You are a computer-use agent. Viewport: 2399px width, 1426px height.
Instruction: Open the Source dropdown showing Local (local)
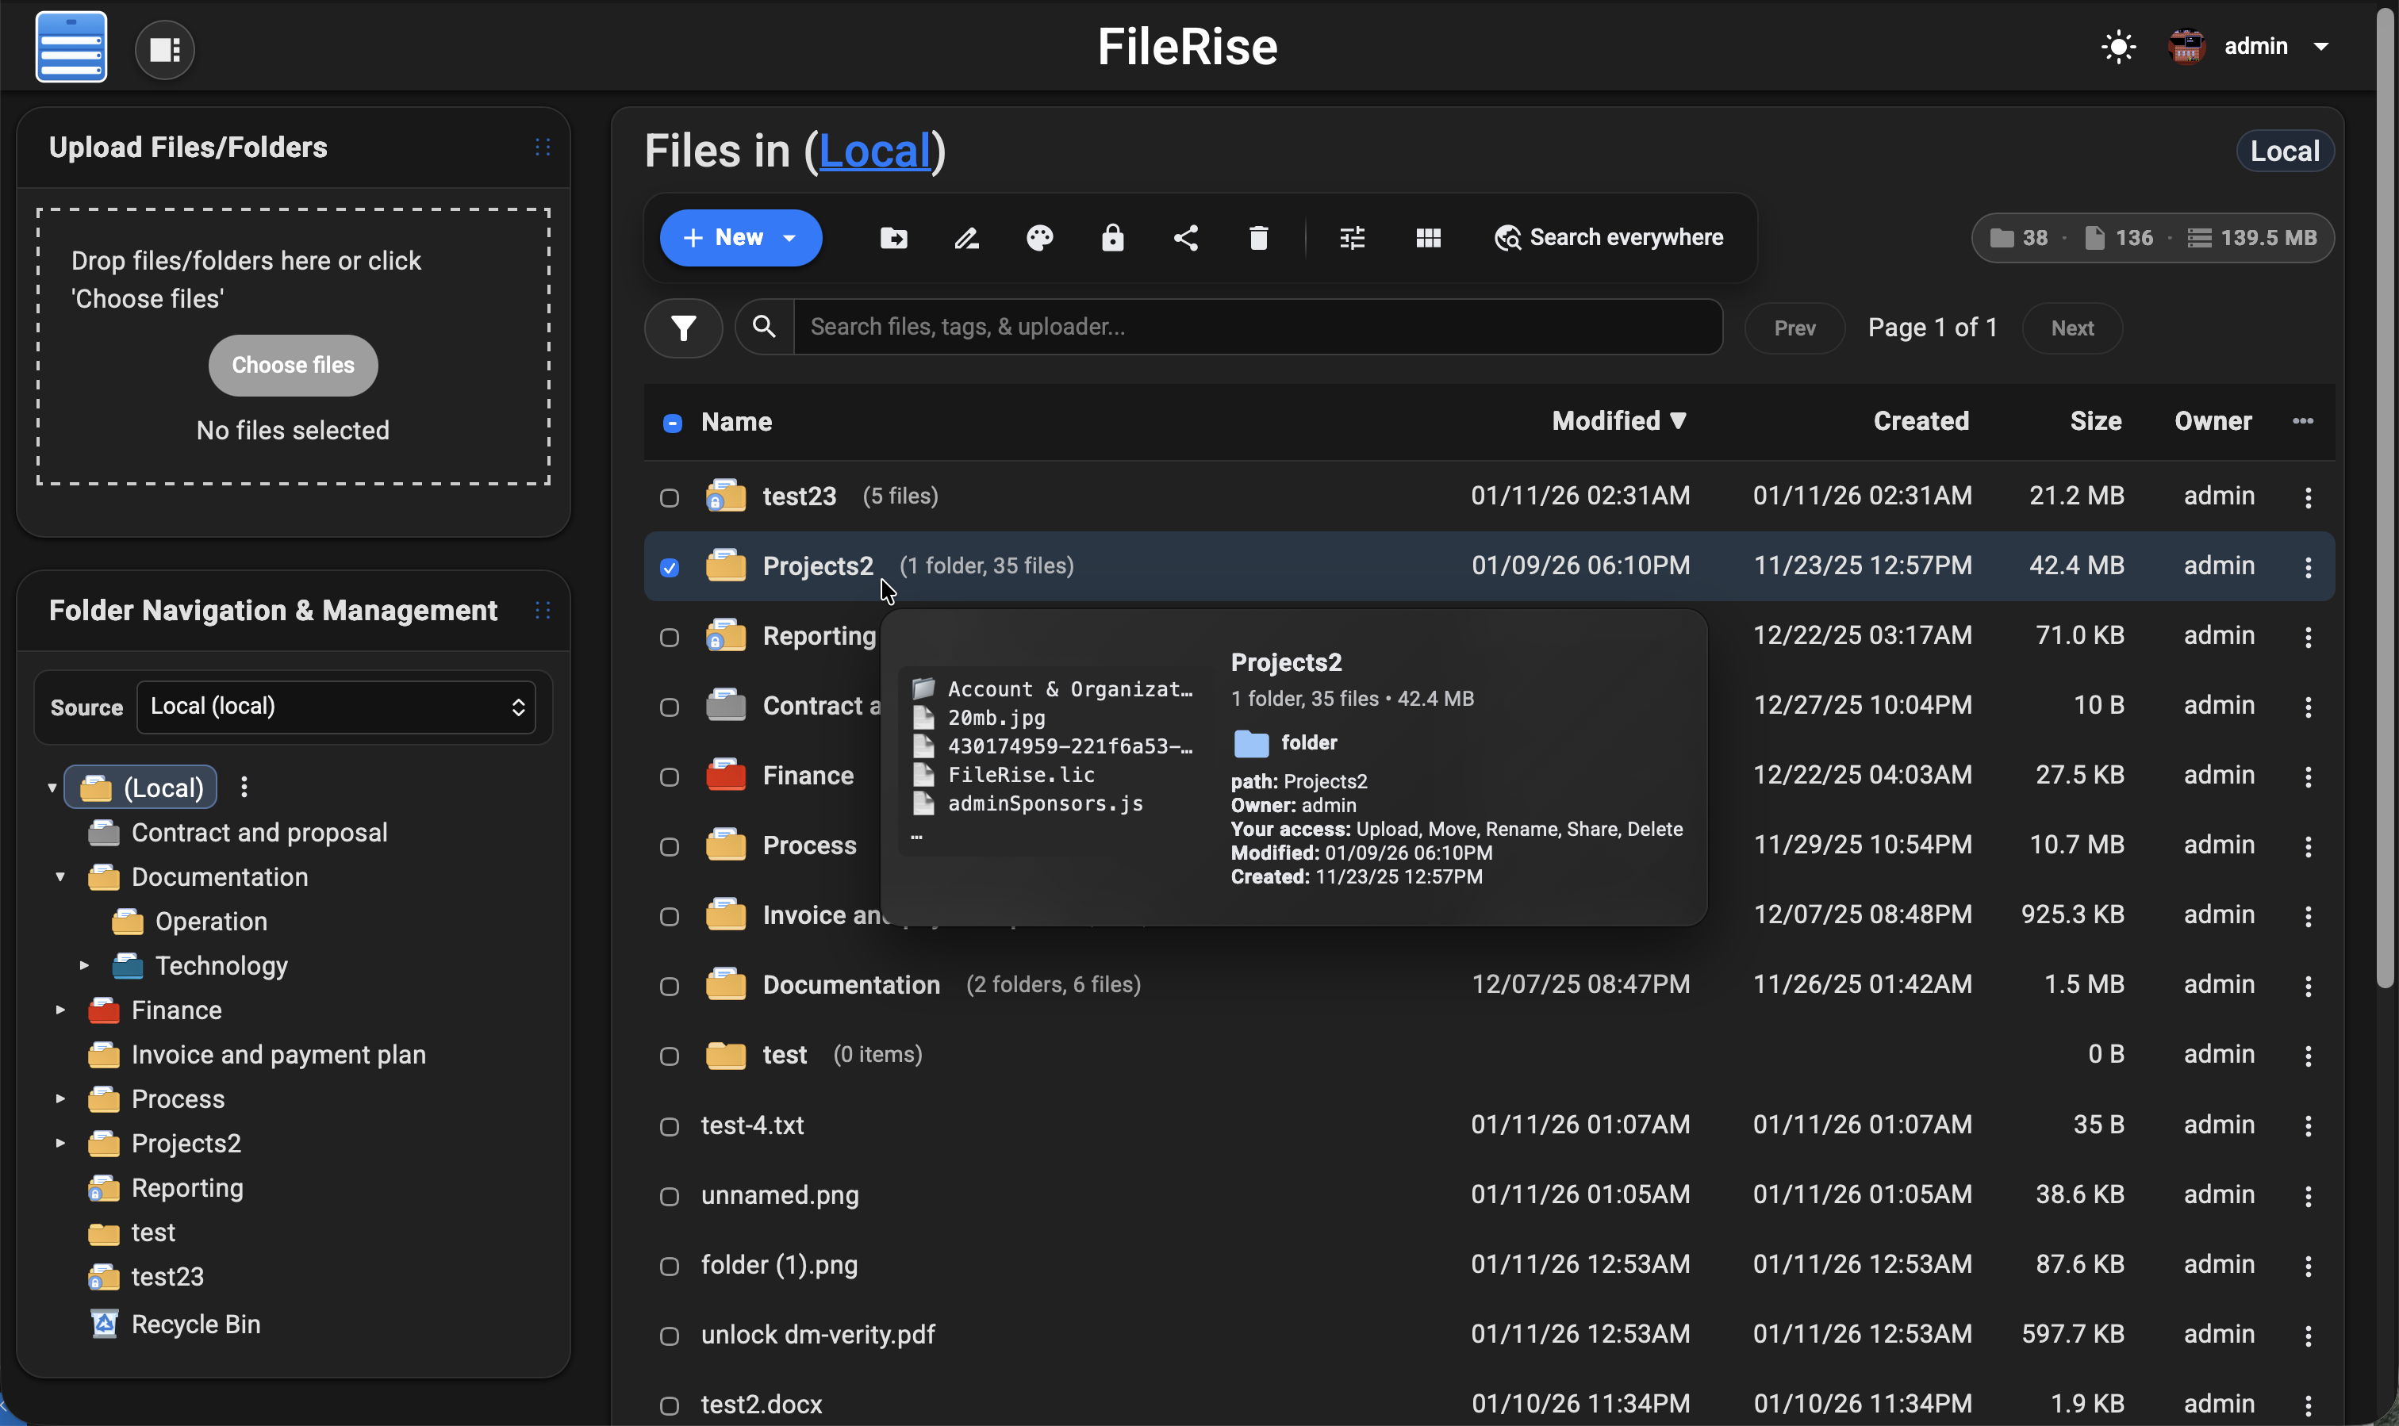pyautogui.click(x=336, y=707)
